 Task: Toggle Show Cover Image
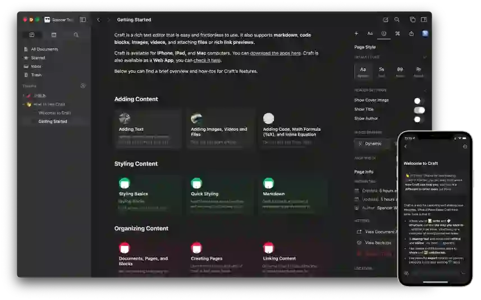419,101
